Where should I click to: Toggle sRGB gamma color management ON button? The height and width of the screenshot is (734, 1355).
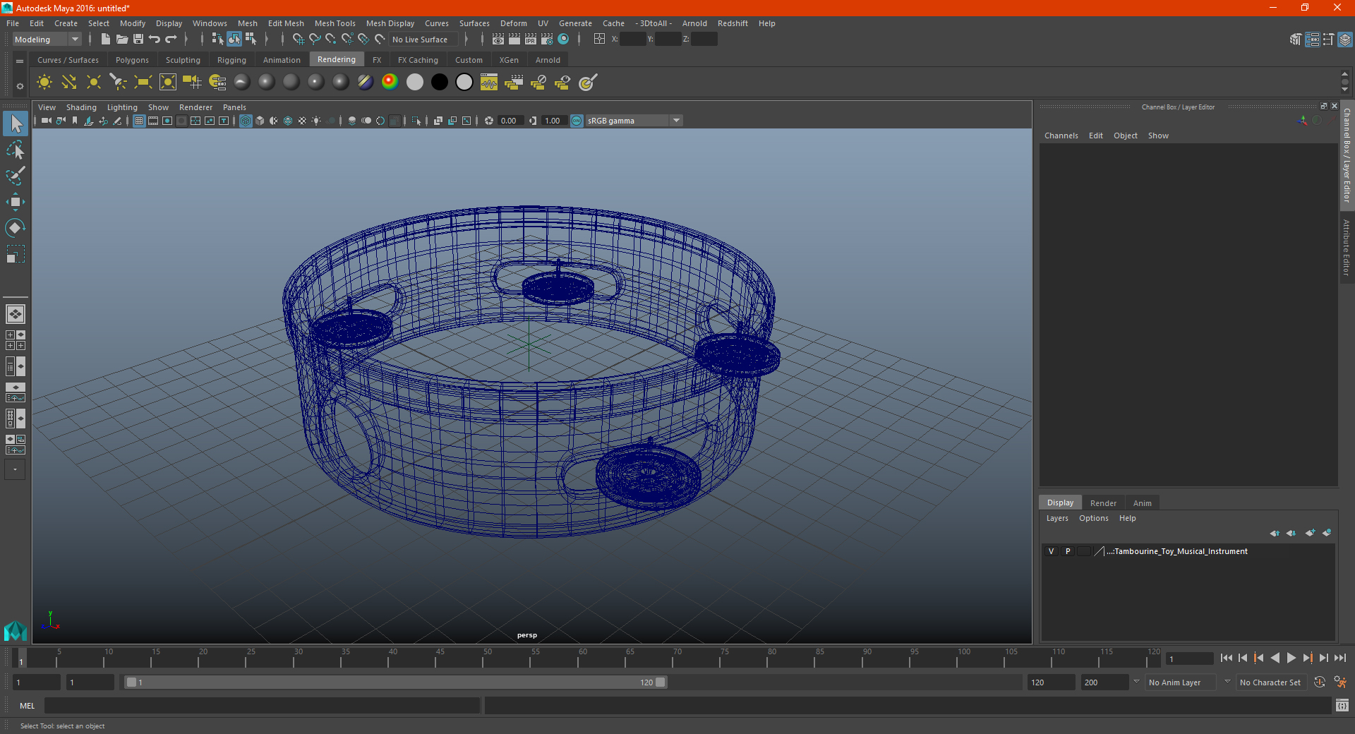577,121
